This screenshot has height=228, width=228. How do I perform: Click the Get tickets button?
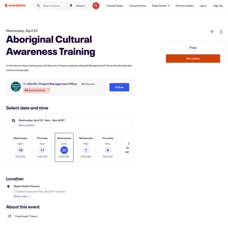(x=193, y=59)
